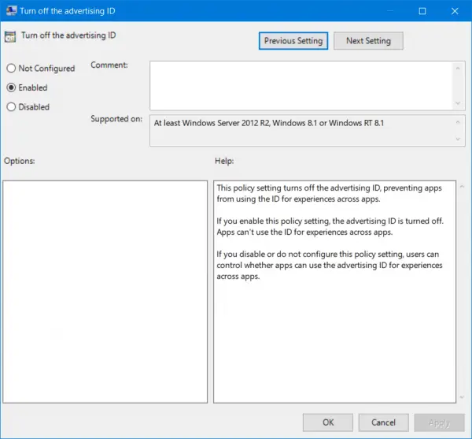Viewport: 472px width, 439px height.
Task: Click the Help pane scroll down arrow
Action: tap(462, 397)
